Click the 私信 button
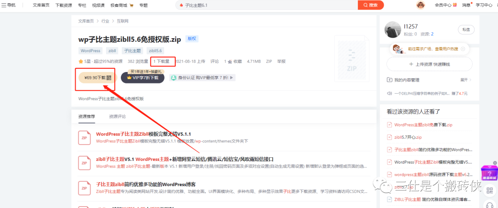 466,30
